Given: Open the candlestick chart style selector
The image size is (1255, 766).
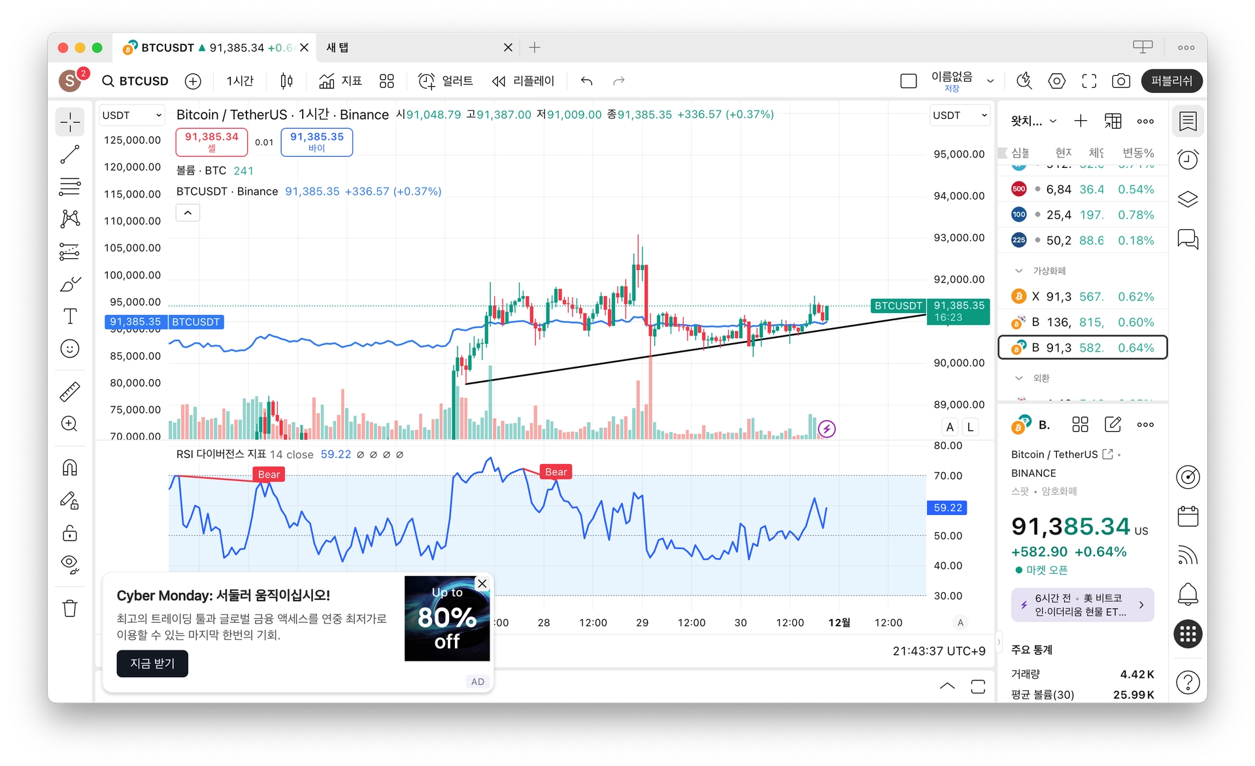Looking at the screenshot, I should coord(286,81).
